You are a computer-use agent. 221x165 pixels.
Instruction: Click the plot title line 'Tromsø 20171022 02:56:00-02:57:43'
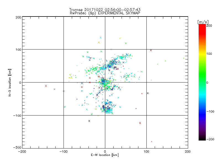[x=105, y=10]
